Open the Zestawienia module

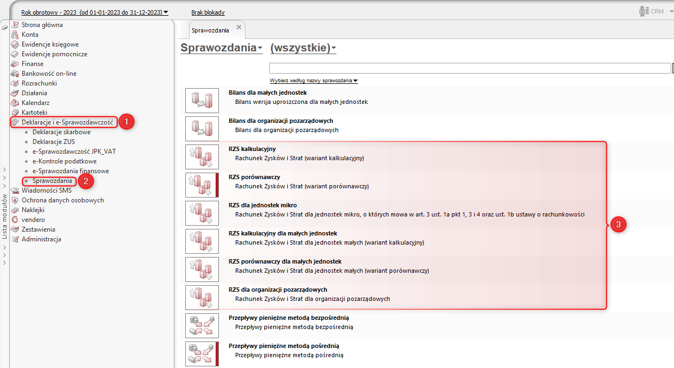tap(38, 229)
